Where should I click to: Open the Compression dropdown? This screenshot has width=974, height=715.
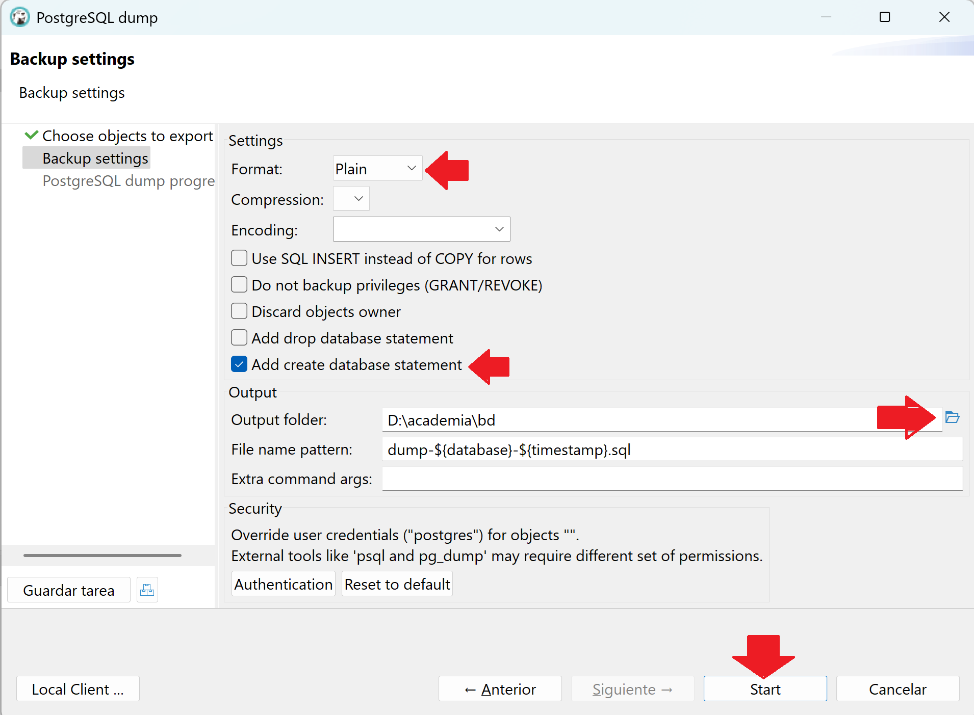tap(351, 199)
